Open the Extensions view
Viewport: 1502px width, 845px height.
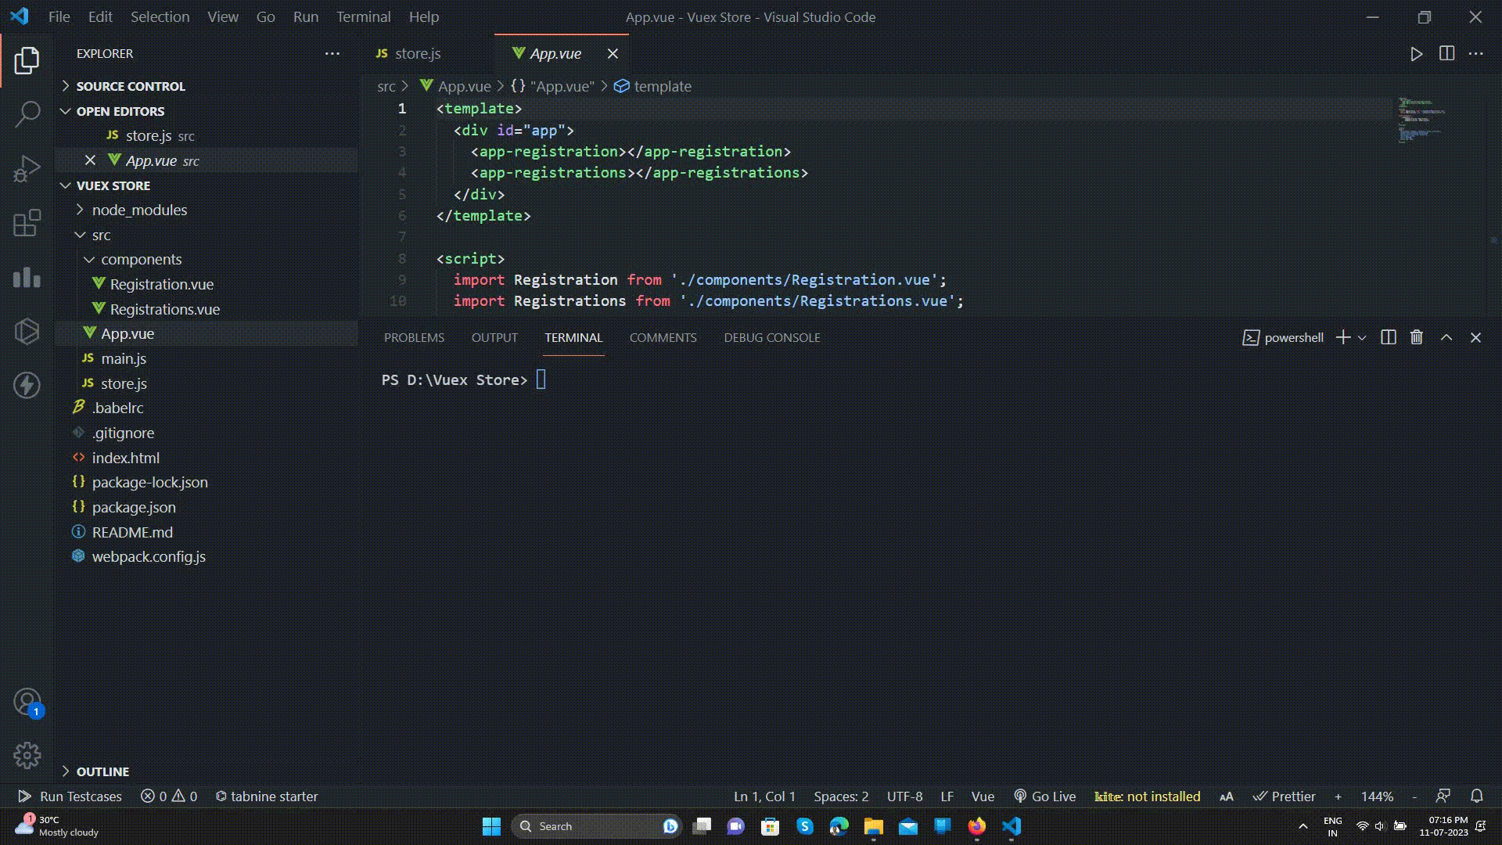click(27, 223)
